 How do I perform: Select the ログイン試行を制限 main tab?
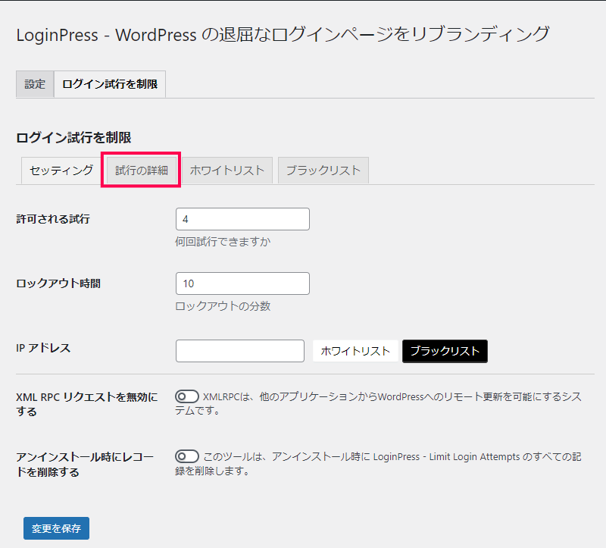[x=110, y=84]
